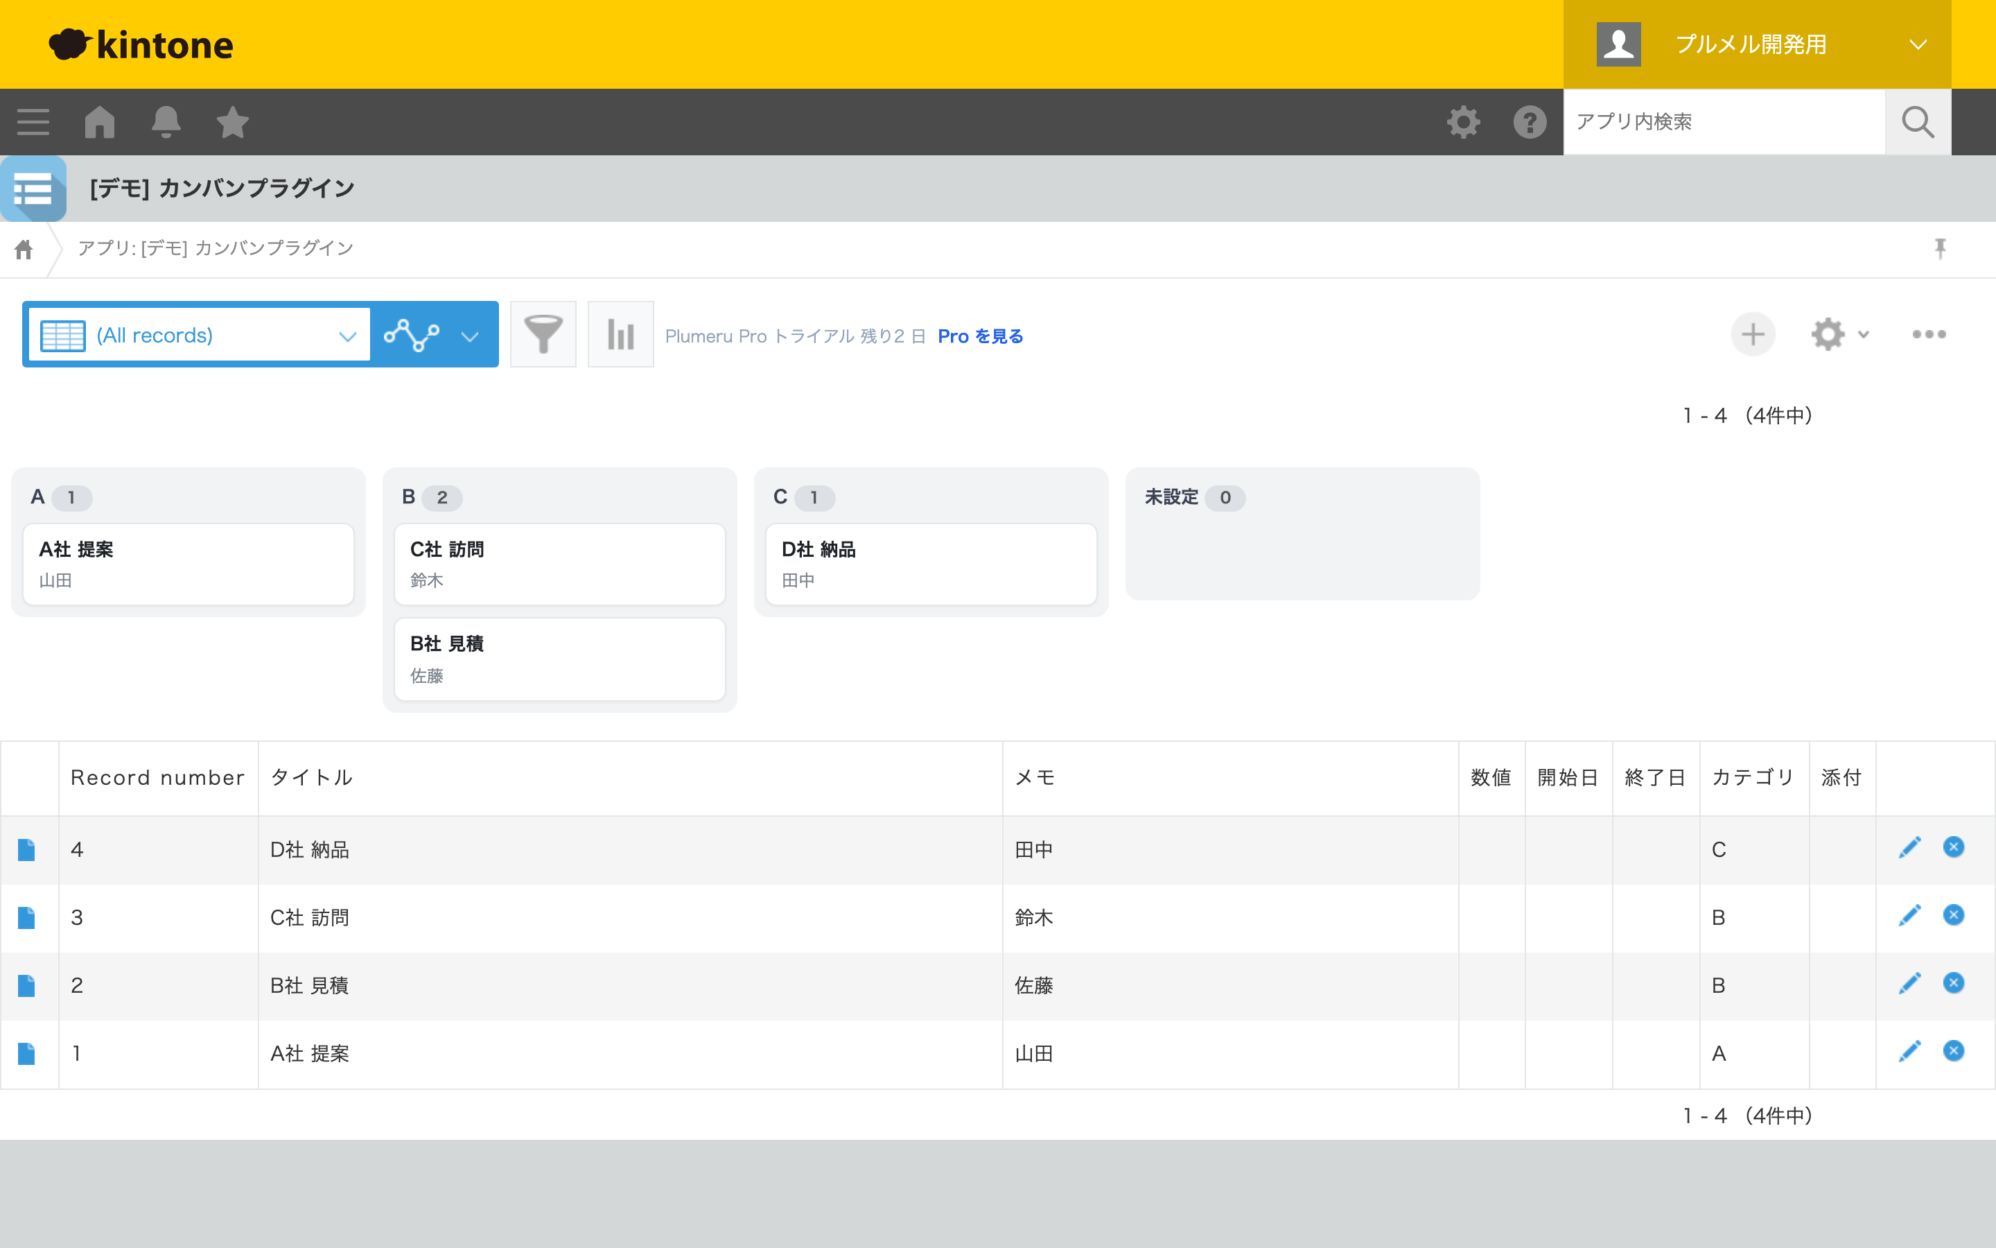Open the hamburger navigation menu
1996x1248 pixels.
pyautogui.click(x=33, y=122)
